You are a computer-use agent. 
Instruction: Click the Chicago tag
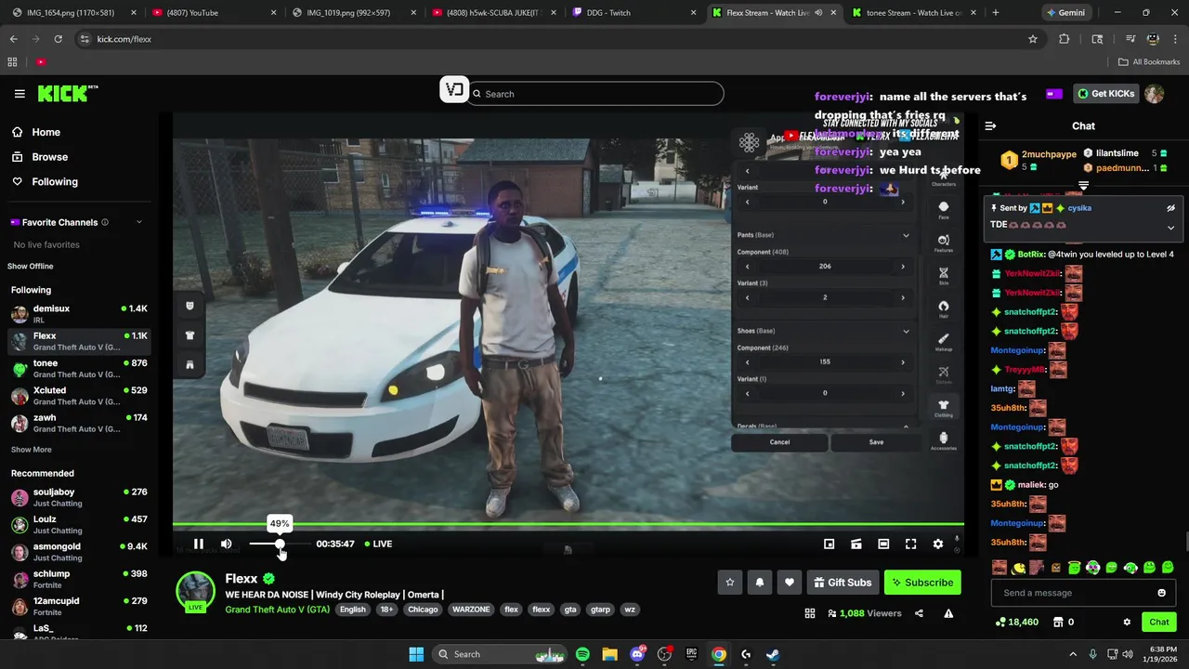(422, 610)
